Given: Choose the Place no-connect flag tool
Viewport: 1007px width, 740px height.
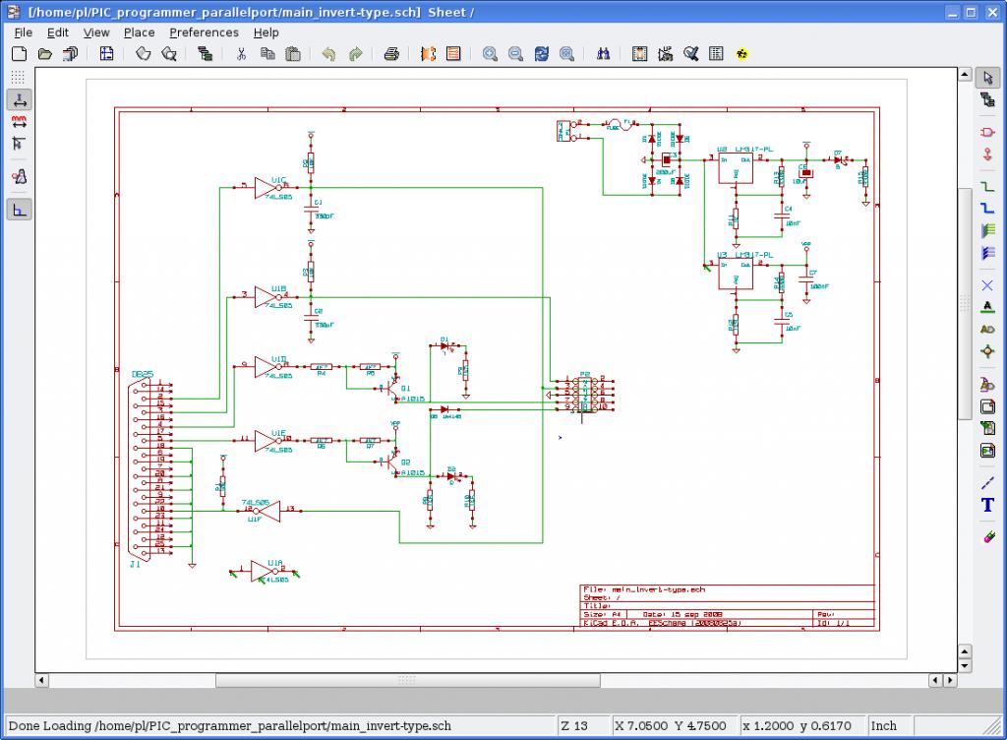Looking at the screenshot, I should [987, 285].
